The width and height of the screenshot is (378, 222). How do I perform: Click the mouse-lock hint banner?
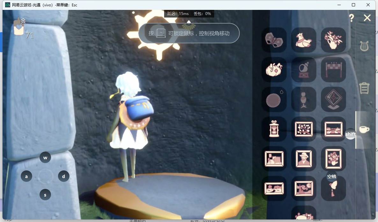click(189, 33)
